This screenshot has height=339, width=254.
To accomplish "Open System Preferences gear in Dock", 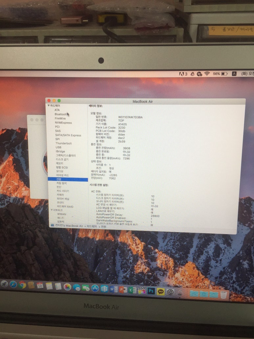I will (x=170, y=292).
